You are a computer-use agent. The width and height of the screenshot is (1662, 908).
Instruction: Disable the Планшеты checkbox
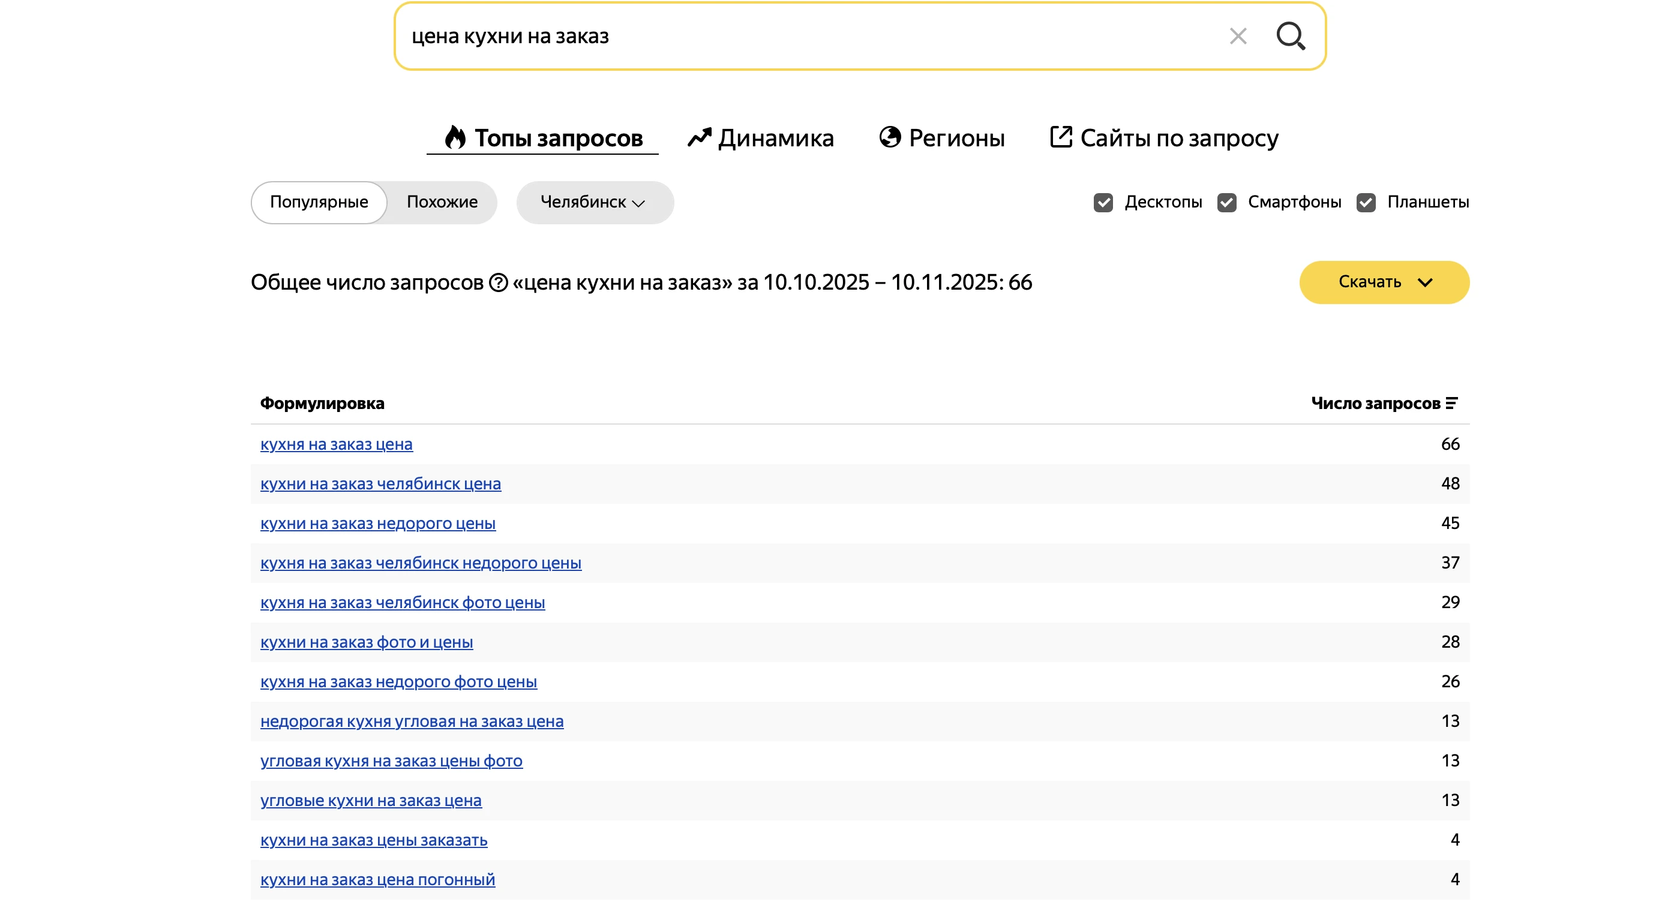pos(1366,203)
